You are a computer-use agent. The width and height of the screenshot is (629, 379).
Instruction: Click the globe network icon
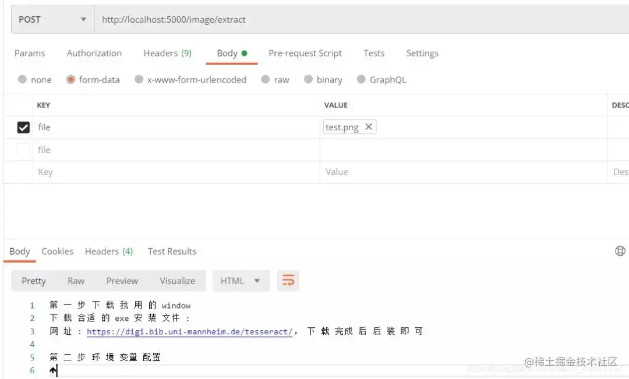click(x=620, y=251)
